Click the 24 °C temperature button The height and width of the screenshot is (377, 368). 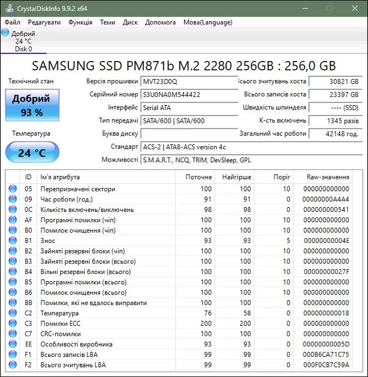tap(32, 153)
